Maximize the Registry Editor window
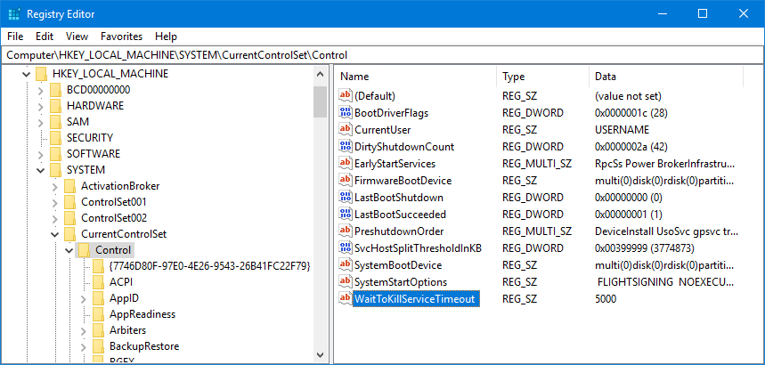The image size is (765, 365). point(703,13)
